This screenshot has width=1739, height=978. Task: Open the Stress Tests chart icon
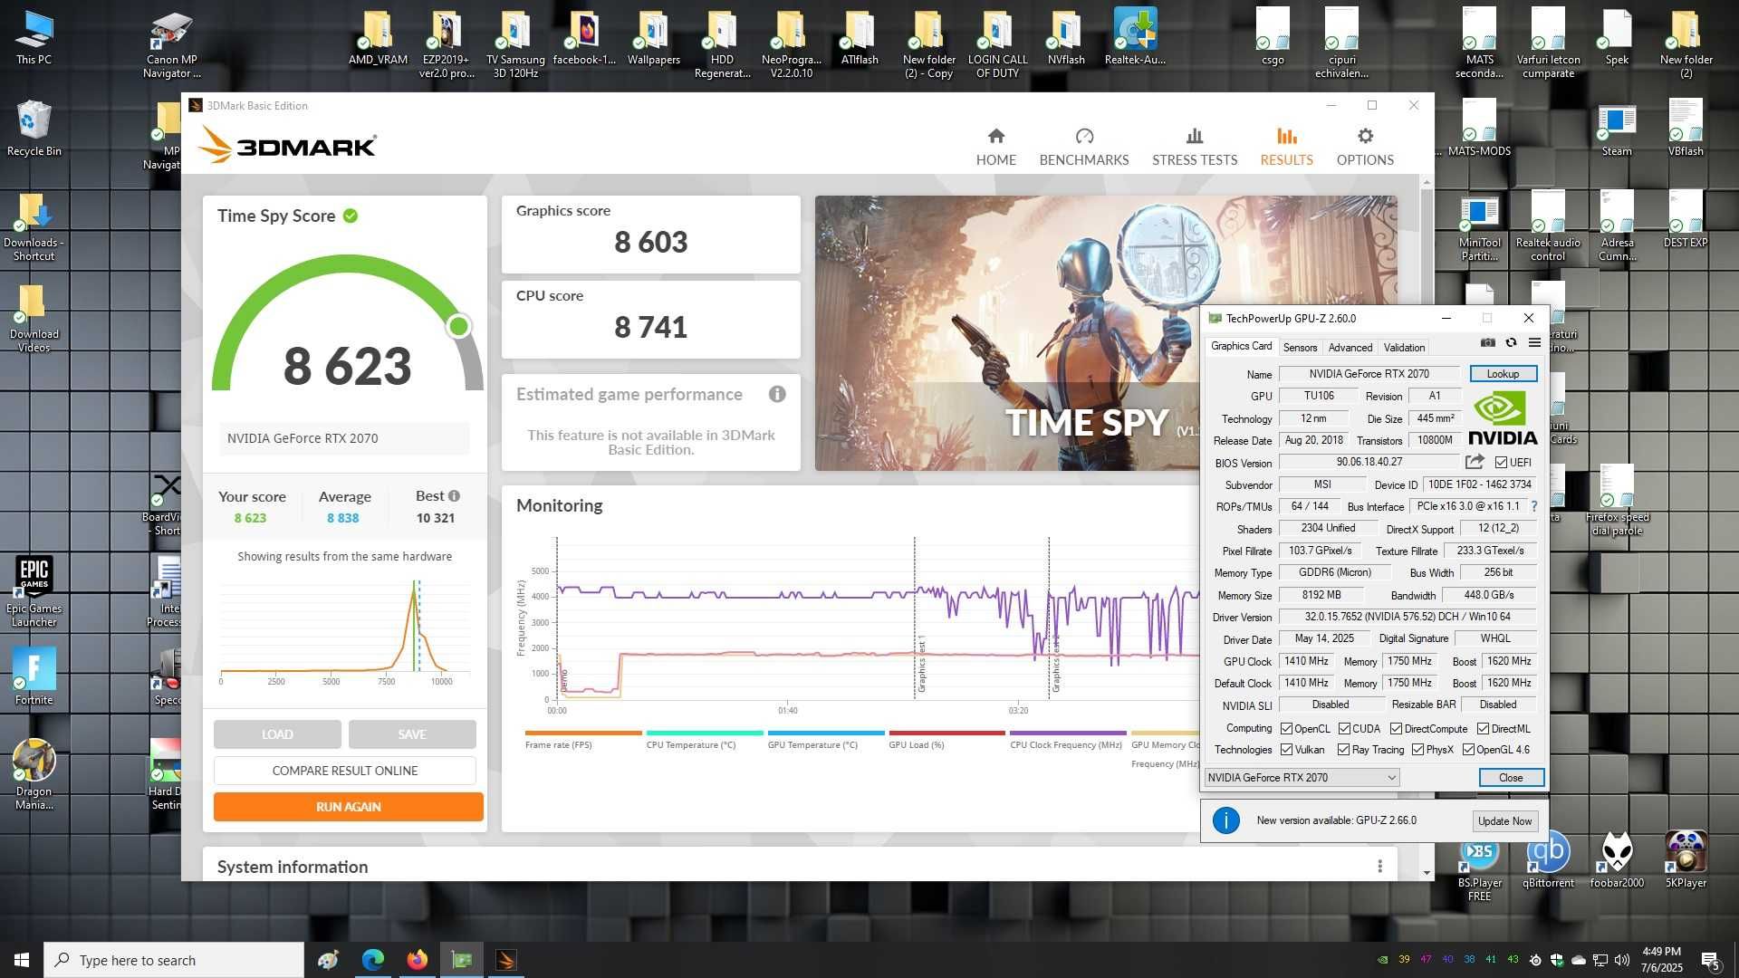point(1195,136)
